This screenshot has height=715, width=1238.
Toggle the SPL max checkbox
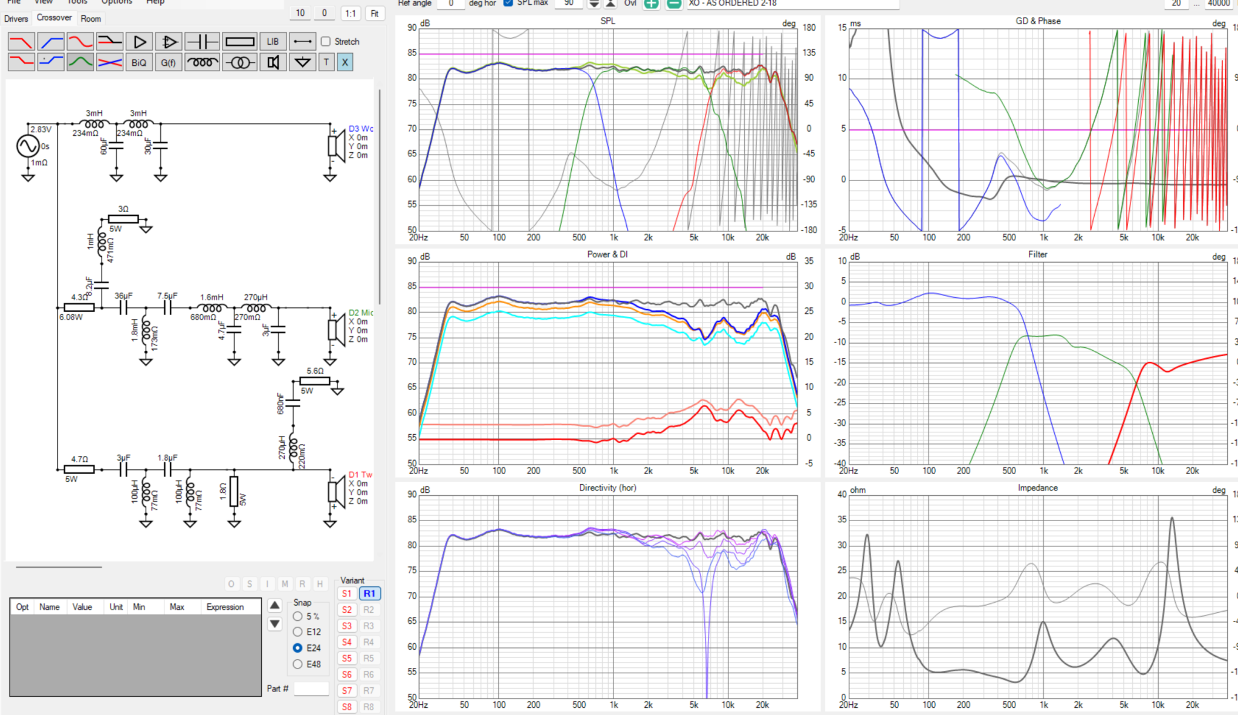[508, 3]
